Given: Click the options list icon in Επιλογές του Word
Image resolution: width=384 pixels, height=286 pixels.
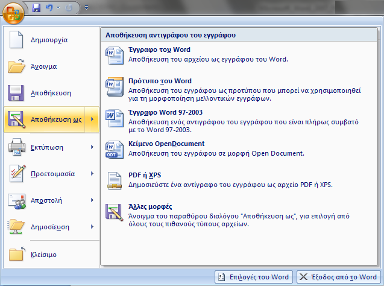Looking at the screenshot, I should [x=222, y=277].
